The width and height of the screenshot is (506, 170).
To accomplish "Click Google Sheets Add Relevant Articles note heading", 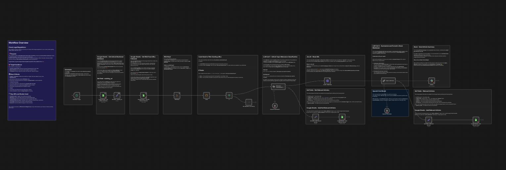I will [428, 110].
